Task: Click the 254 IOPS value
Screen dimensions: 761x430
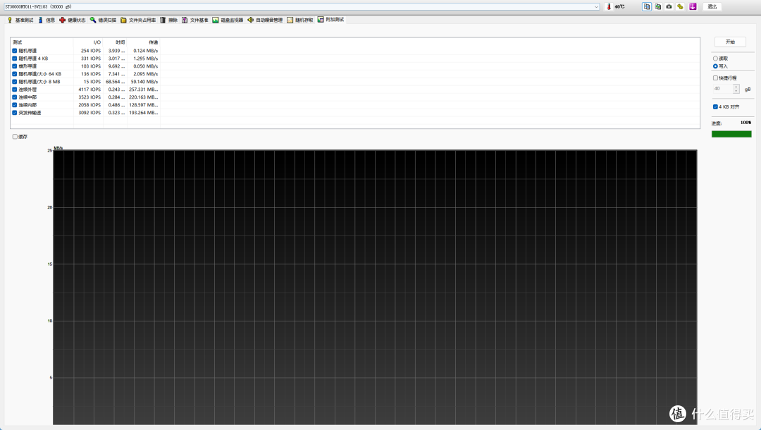Action: point(91,51)
